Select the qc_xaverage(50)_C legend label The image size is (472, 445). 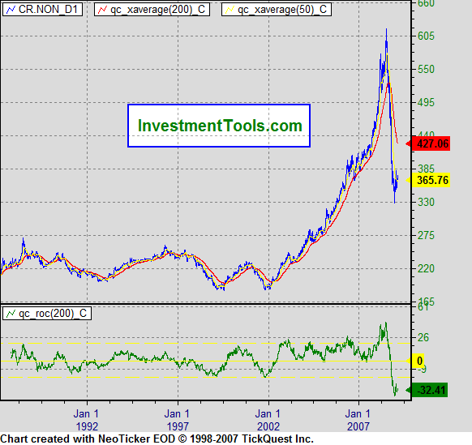coord(282,10)
